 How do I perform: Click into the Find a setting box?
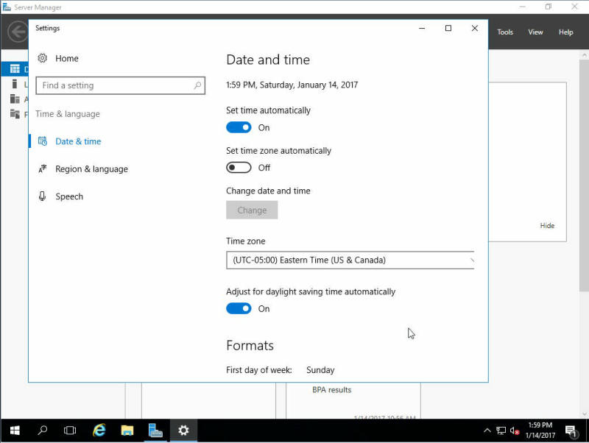[x=120, y=85]
